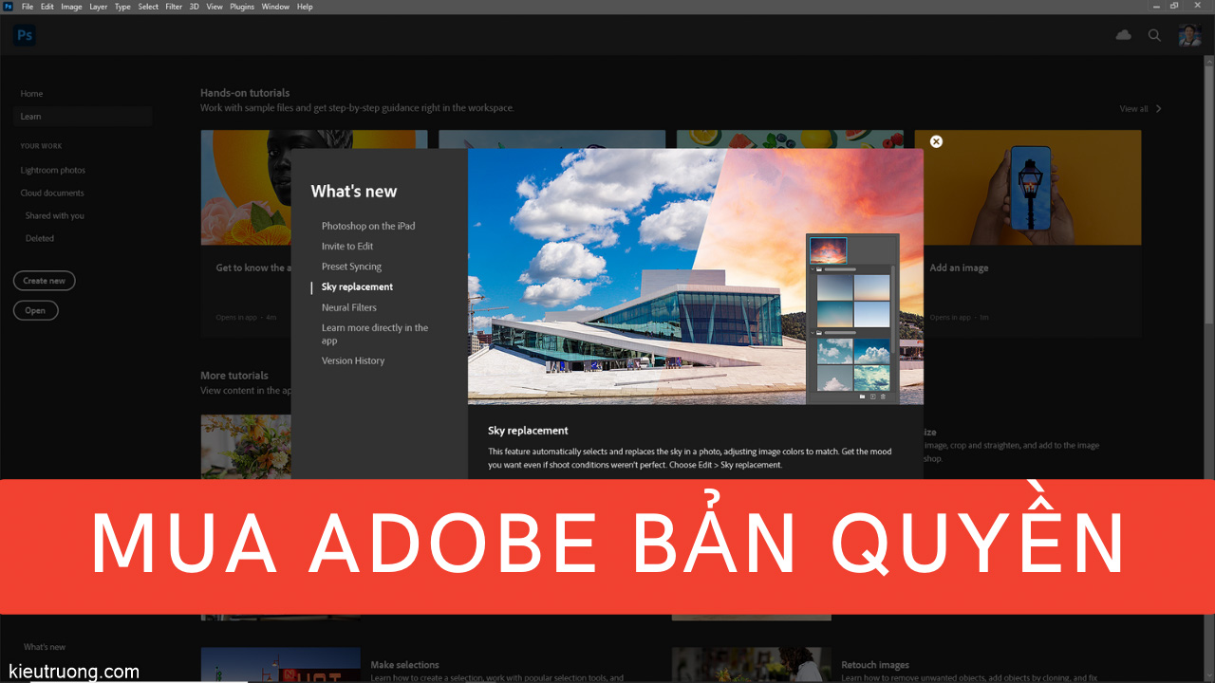Click the search magnifier icon
The width and height of the screenshot is (1215, 683).
(x=1154, y=35)
